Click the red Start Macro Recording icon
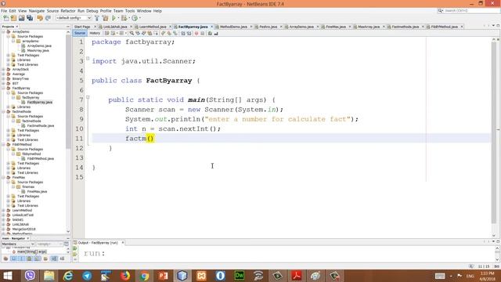Image resolution: width=501 pixels, height=282 pixels. pos(196,33)
